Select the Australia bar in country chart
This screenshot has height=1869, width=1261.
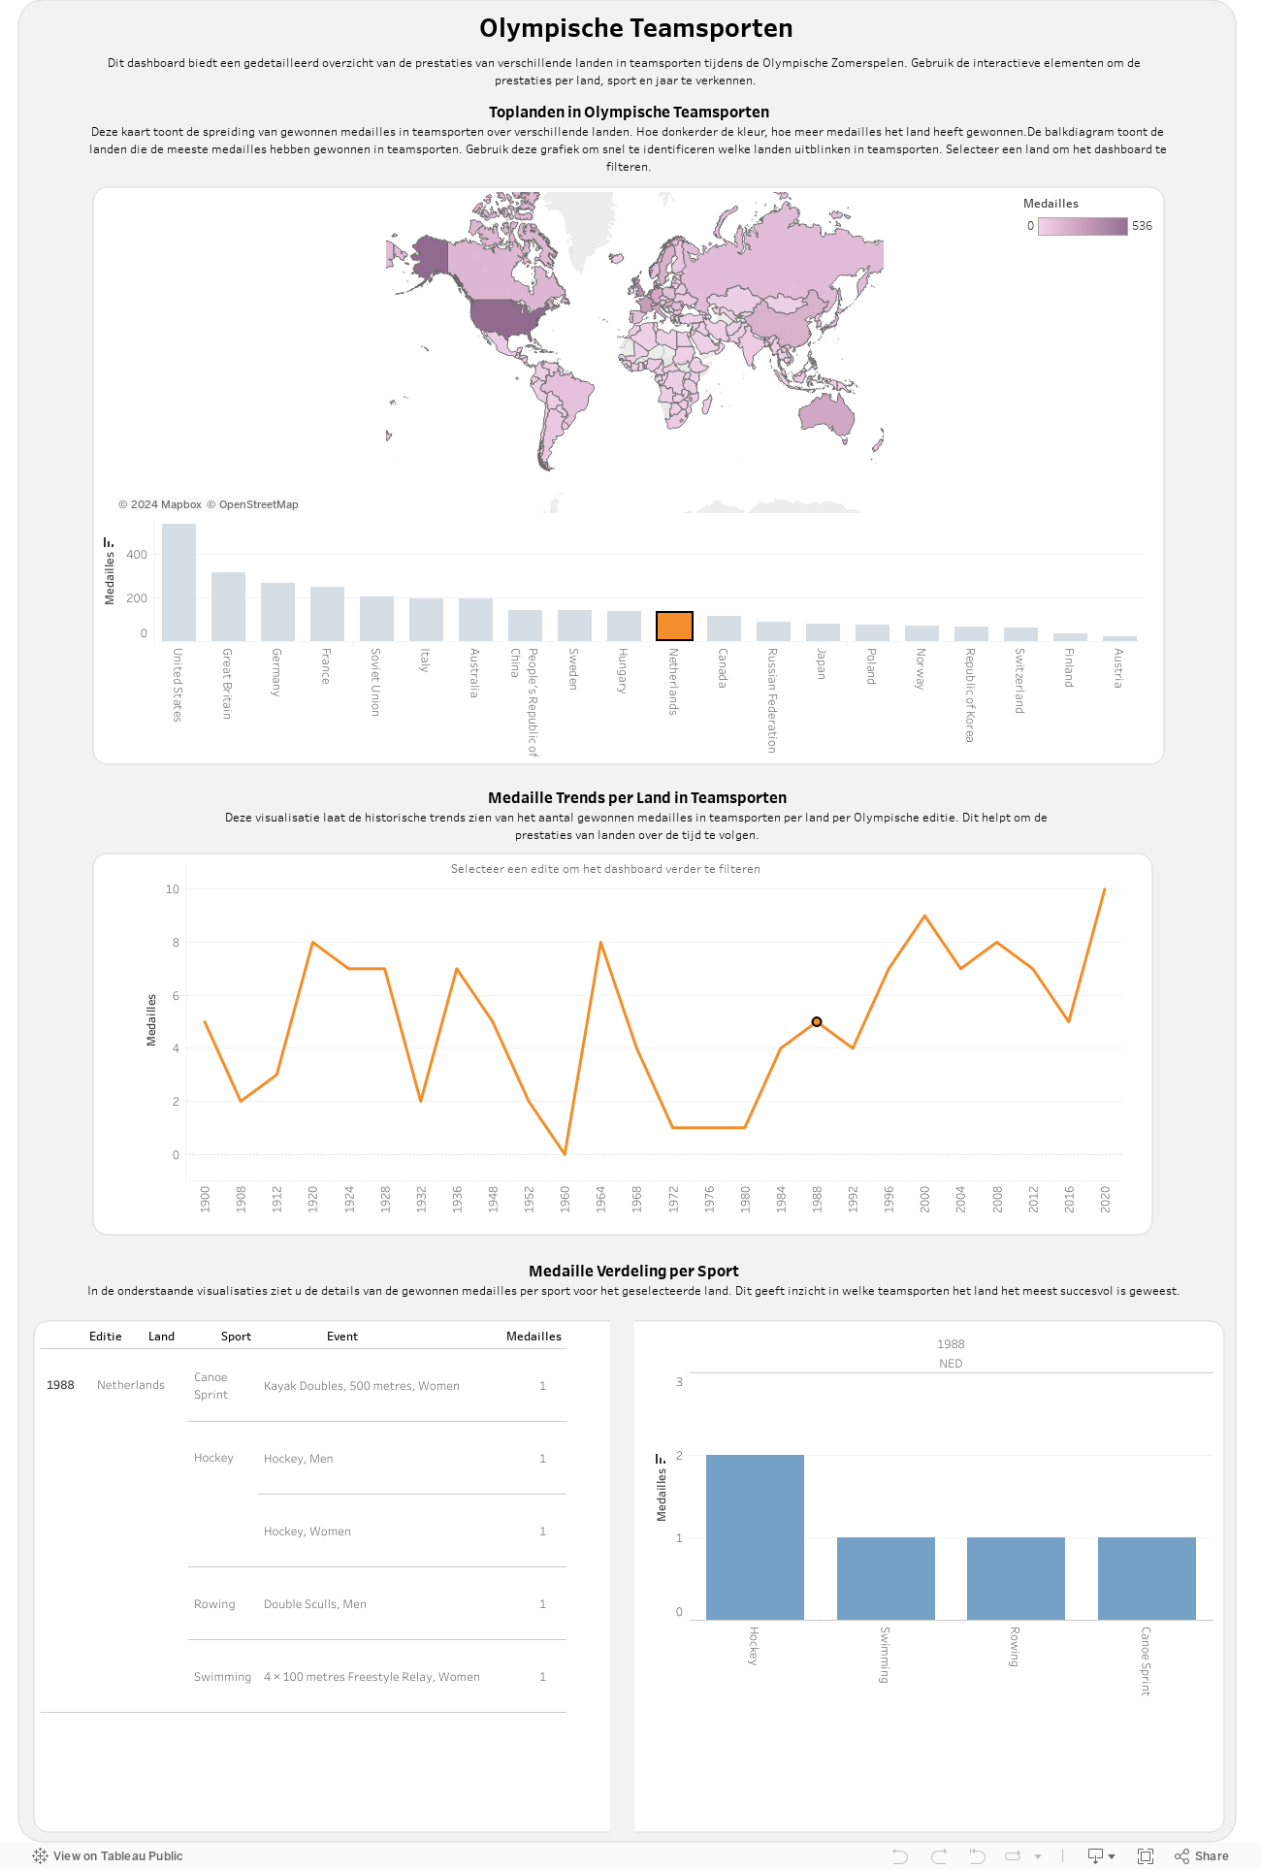coord(475,620)
